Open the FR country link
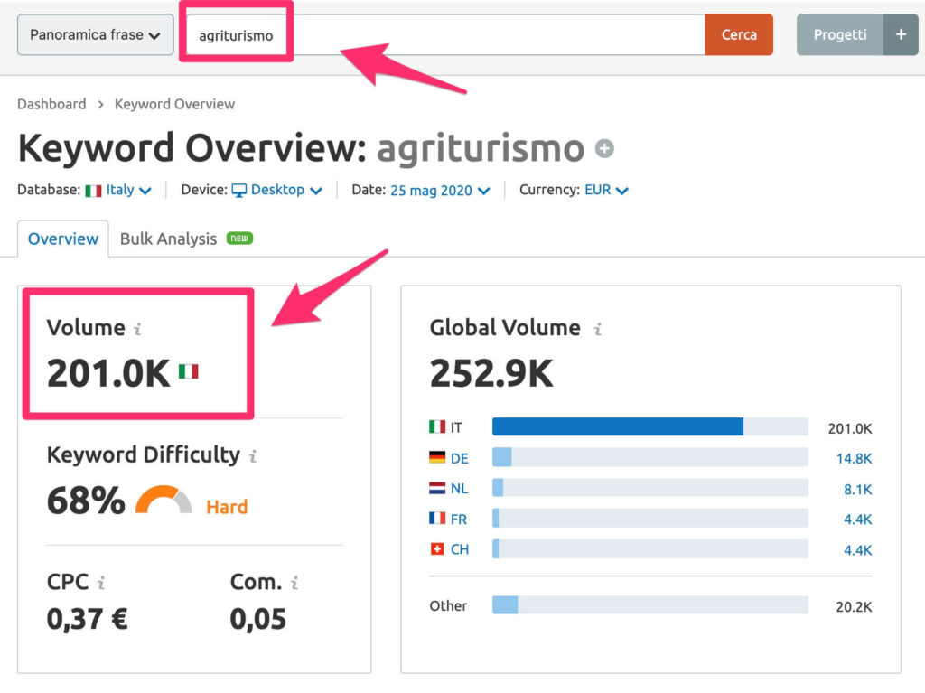925x693 pixels. [458, 520]
